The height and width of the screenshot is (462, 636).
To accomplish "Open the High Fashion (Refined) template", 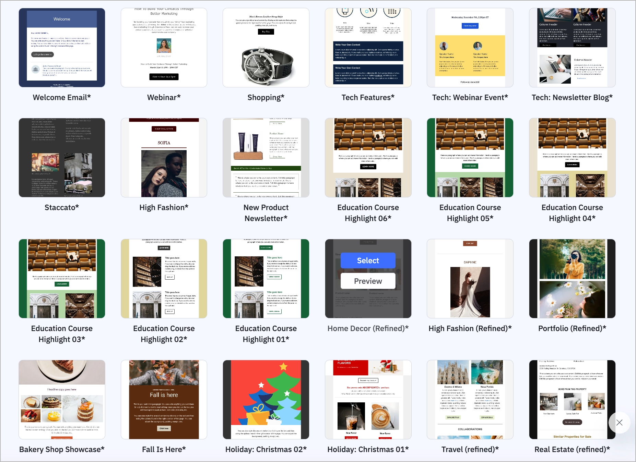I will click(x=470, y=278).
